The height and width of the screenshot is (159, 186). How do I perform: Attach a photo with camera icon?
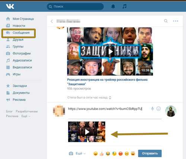(x=71, y=153)
